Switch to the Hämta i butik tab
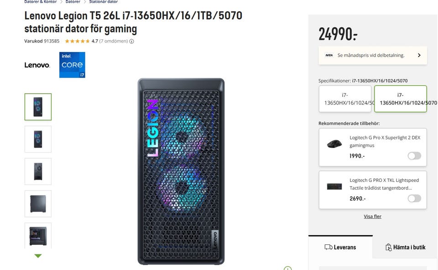This screenshot has width=438, height=270. (x=405, y=247)
